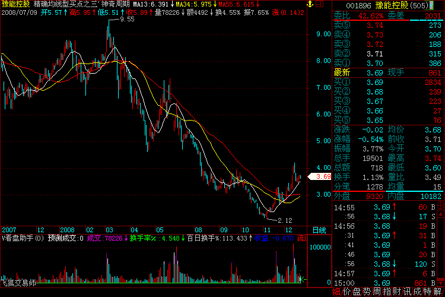Select the 买① bid row with volume 2834
445x297 pixels.
pos(387,83)
